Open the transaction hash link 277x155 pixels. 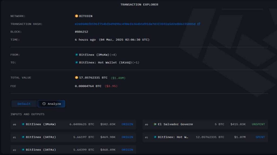[x=135, y=24]
